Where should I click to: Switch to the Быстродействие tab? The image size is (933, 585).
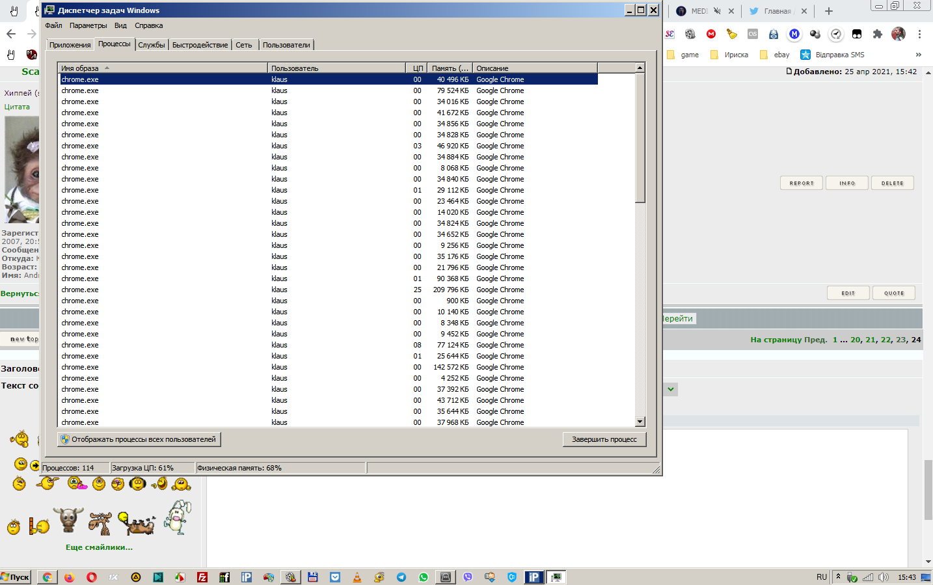coord(200,45)
